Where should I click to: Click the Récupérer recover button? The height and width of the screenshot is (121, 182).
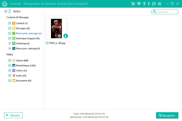click(167, 115)
